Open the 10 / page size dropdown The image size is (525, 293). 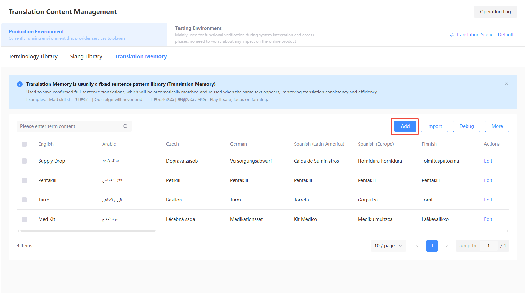click(388, 246)
